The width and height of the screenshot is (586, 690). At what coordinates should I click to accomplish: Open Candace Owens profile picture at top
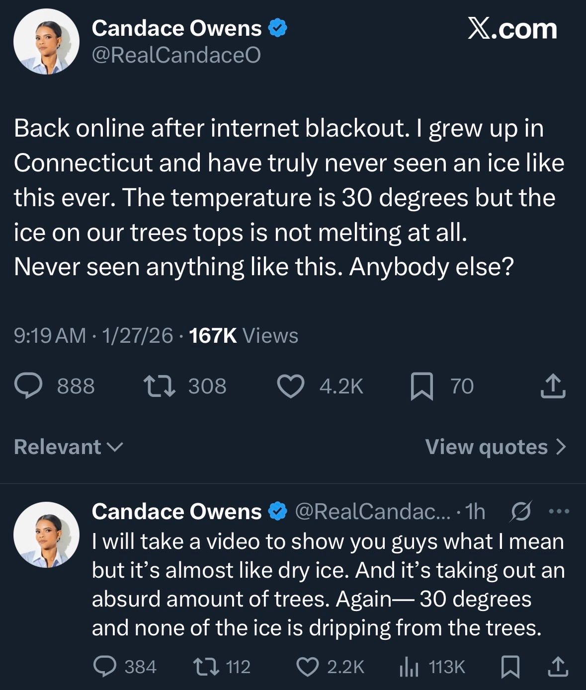coord(46,42)
